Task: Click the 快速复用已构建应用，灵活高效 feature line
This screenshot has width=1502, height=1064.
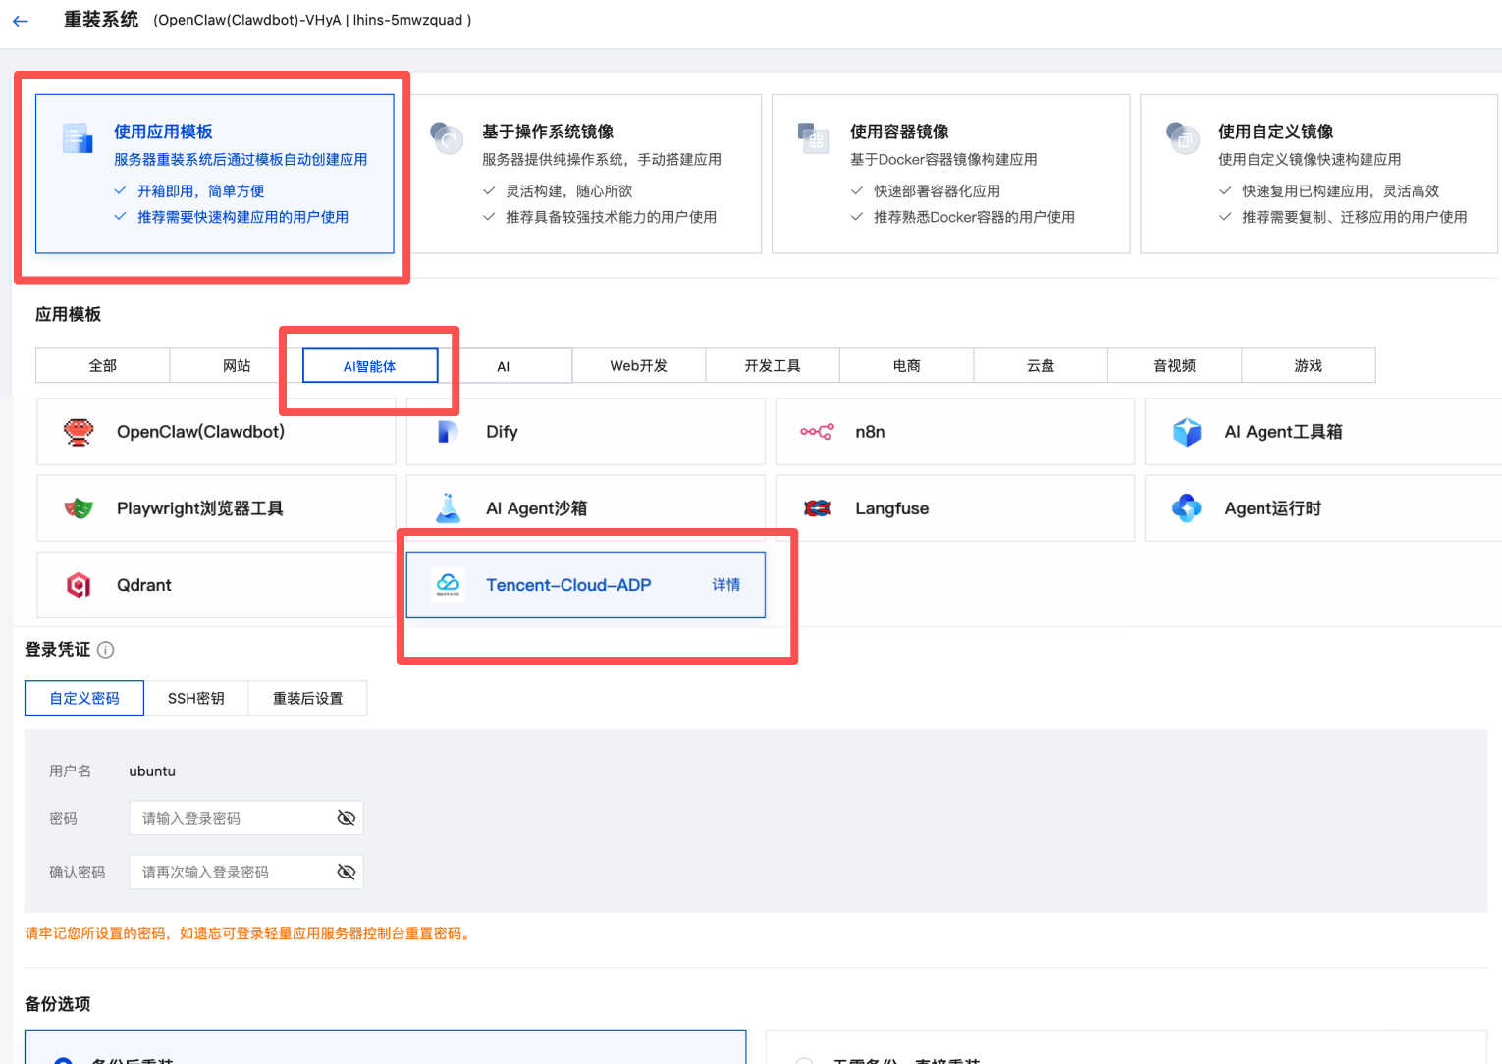Action: 1340,191
